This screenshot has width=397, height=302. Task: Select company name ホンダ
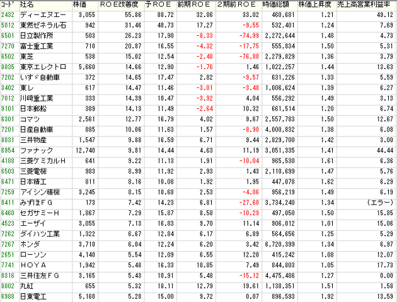pos(30,244)
